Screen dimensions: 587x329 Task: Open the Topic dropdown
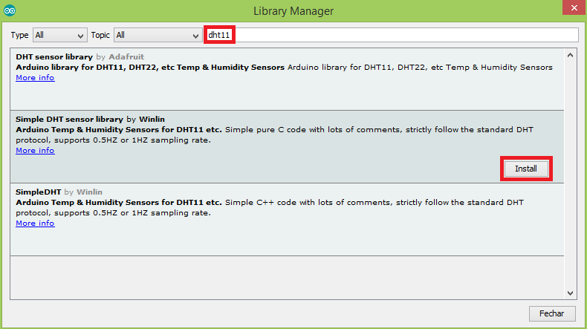click(x=158, y=35)
